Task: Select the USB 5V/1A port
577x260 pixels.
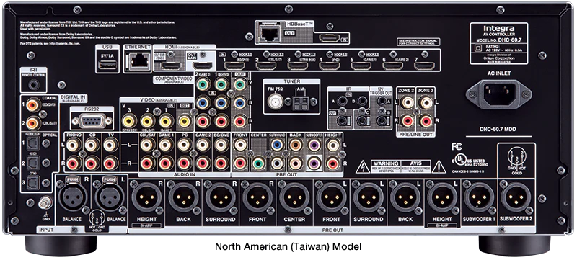Action: point(107,66)
